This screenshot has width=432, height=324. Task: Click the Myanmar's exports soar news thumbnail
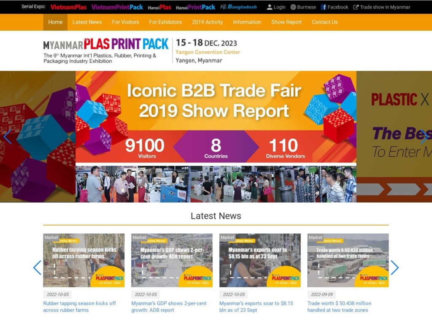(x=260, y=260)
